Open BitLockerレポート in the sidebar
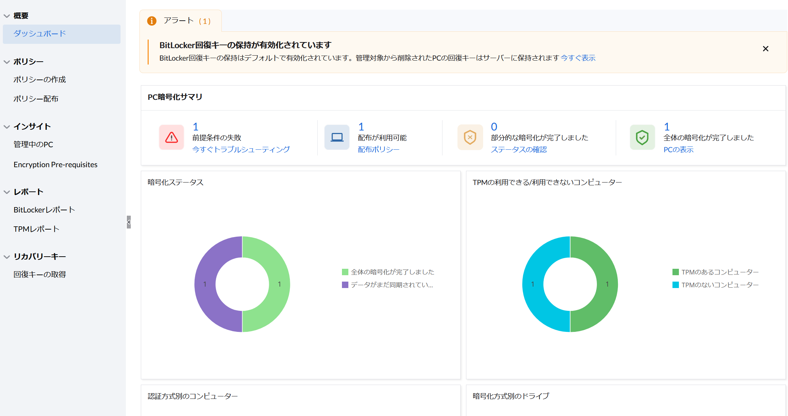Viewport: 788px width, 416px height. pyautogui.click(x=44, y=210)
